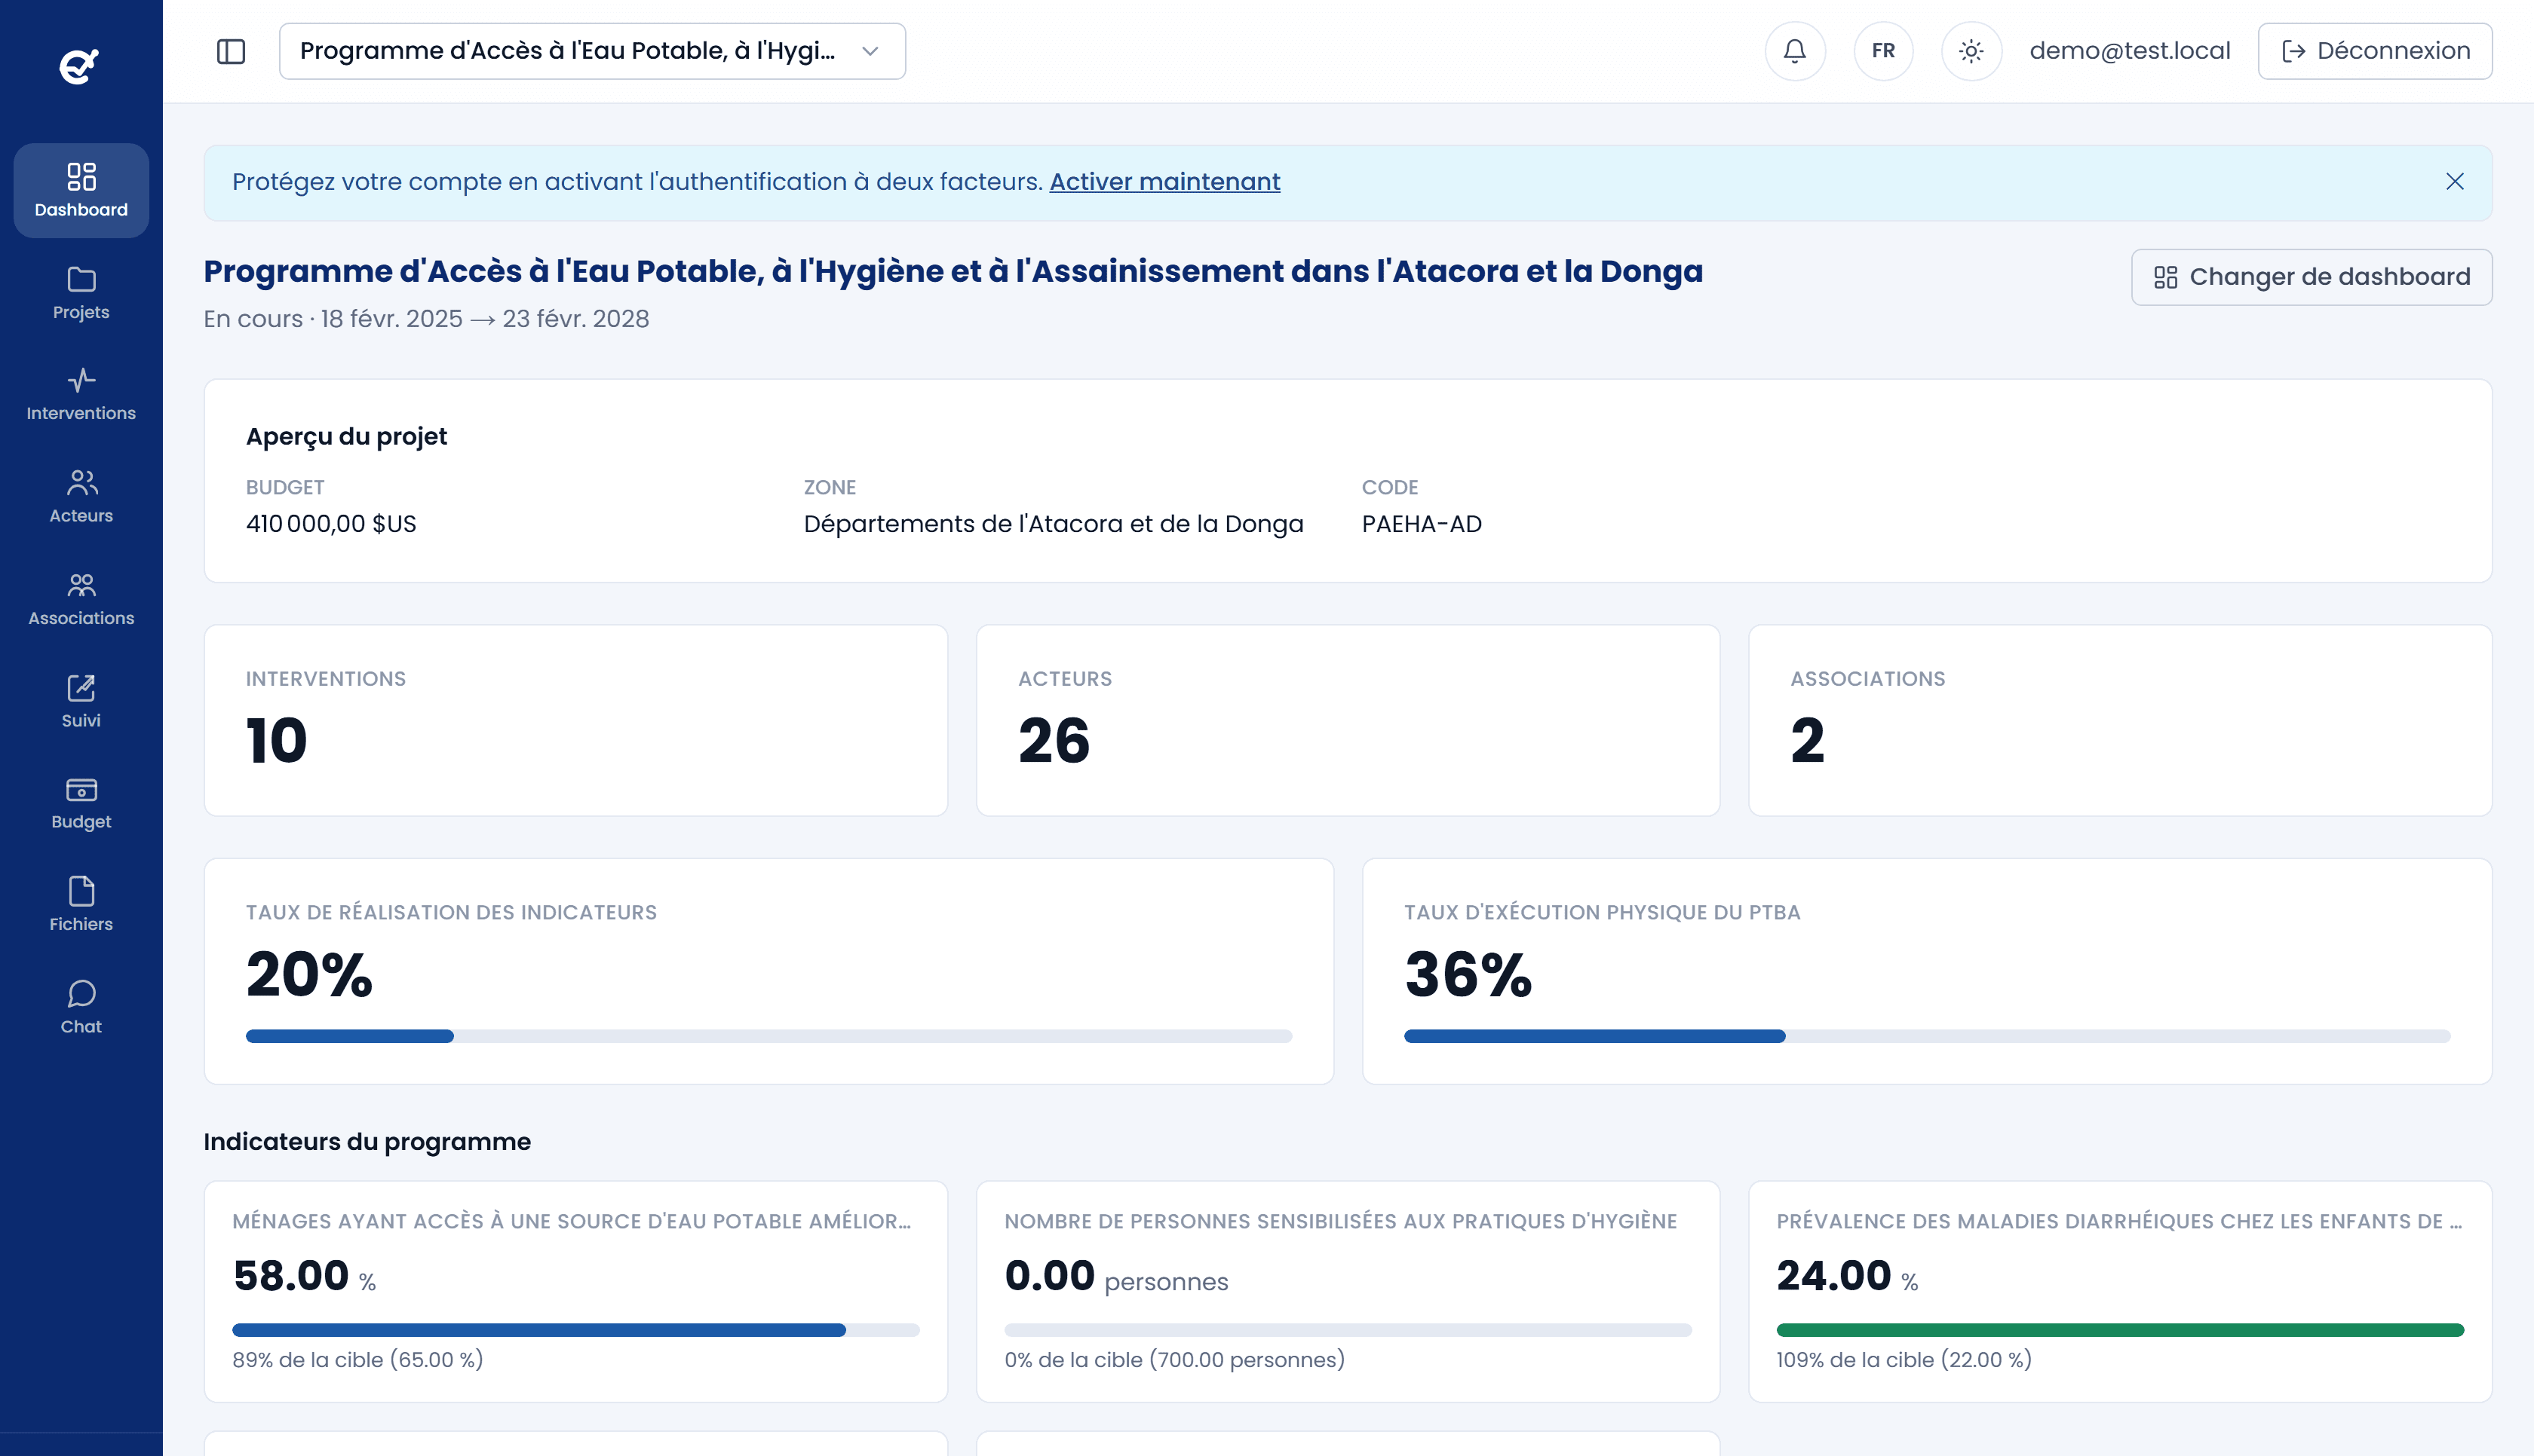This screenshot has height=1456, width=2534.
Task: Open the Suivi section
Action: click(81, 701)
